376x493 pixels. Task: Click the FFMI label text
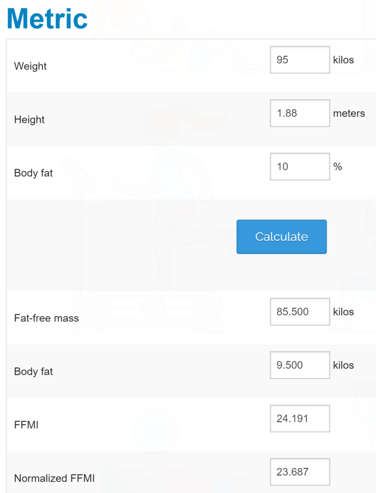coord(26,425)
